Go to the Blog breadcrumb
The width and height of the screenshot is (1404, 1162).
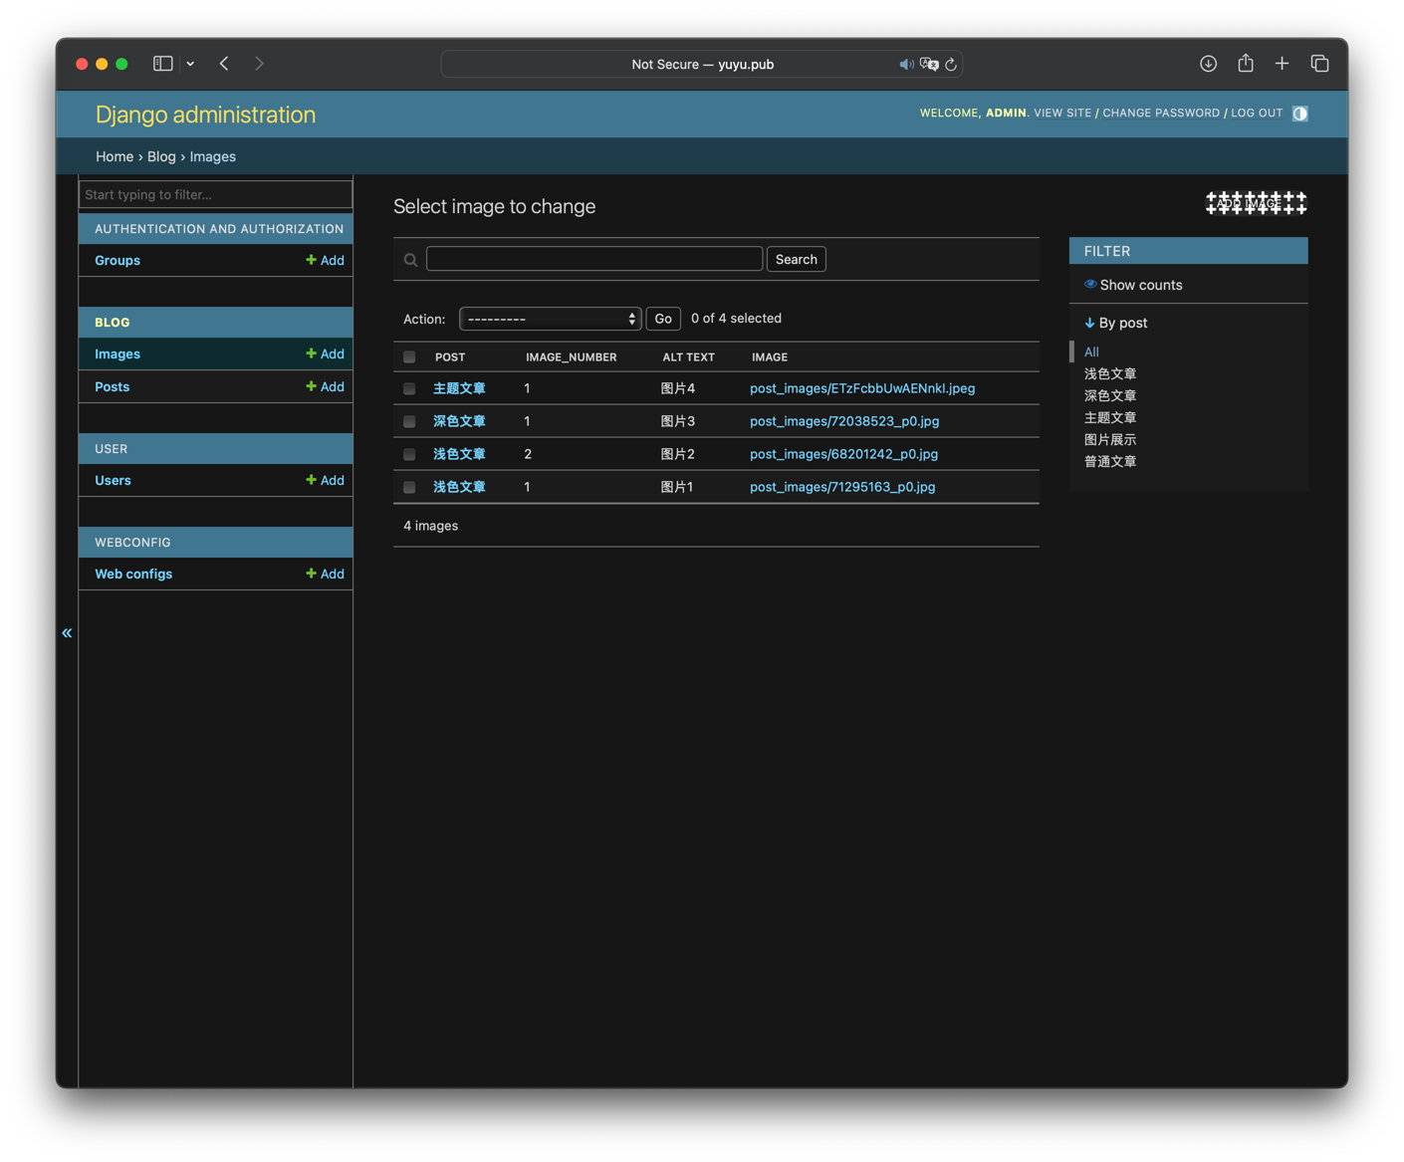click(x=161, y=156)
